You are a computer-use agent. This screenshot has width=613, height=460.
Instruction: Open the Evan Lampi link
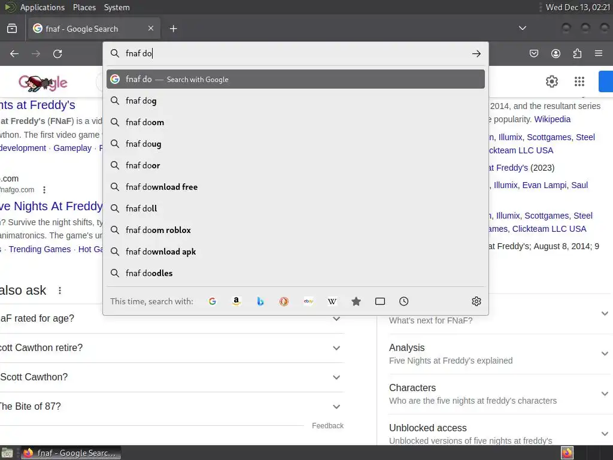coord(544,185)
